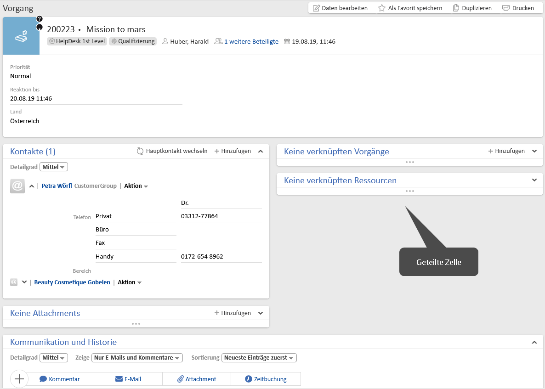This screenshot has width=545, height=389.
Task: Open the Sortierung dropdown
Action: pyautogui.click(x=259, y=358)
